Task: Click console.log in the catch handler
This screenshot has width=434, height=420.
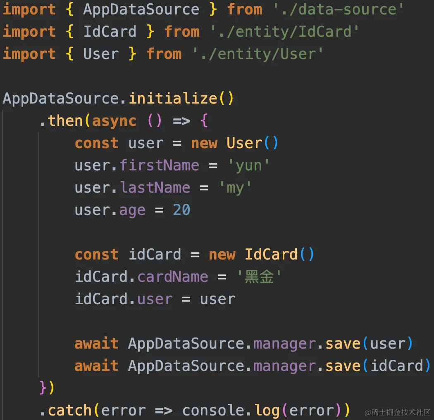Action: click(x=231, y=411)
